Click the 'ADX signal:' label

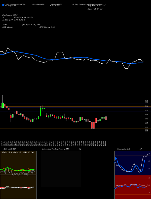pos(8,27)
